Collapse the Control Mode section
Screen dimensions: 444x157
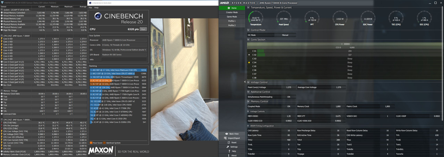click(248, 30)
